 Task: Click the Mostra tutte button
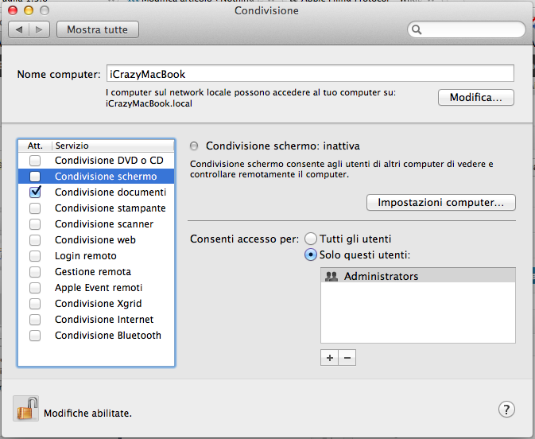click(x=97, y=29)
